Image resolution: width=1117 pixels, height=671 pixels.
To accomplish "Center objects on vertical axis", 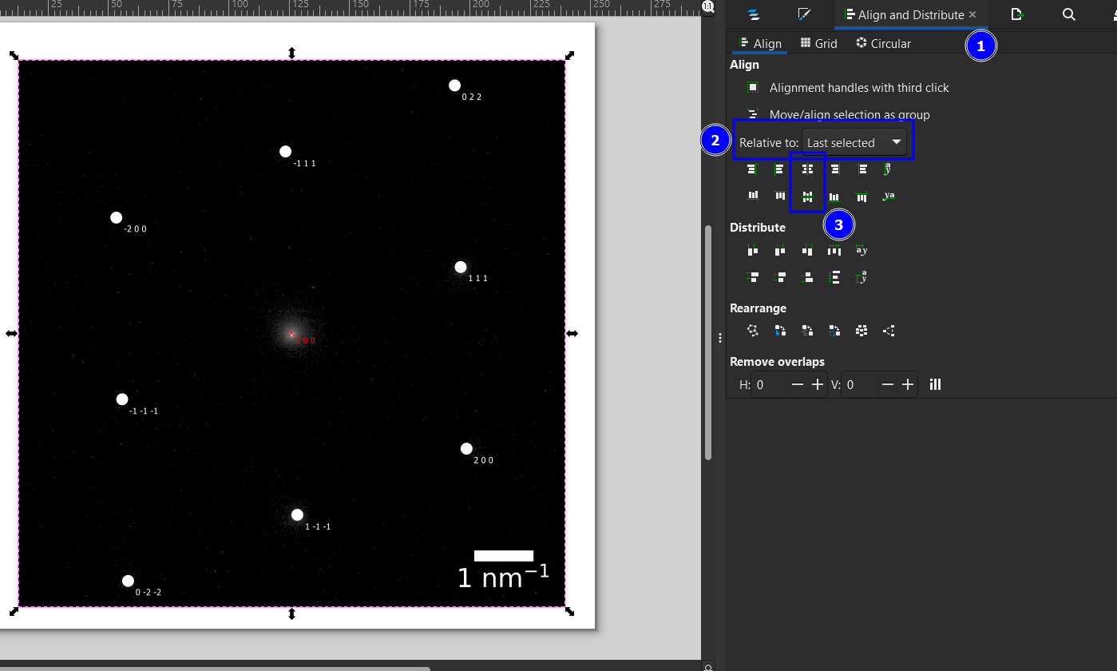I will [x=807, y=169].
